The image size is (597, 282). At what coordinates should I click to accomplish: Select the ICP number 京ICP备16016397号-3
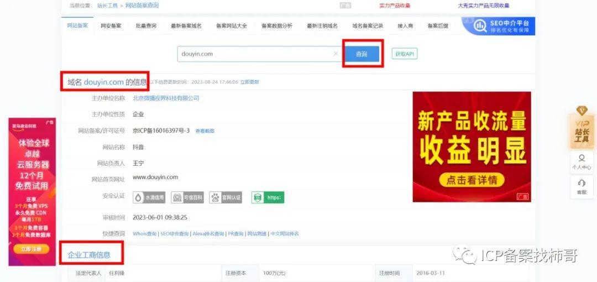(x=161, y=130)
